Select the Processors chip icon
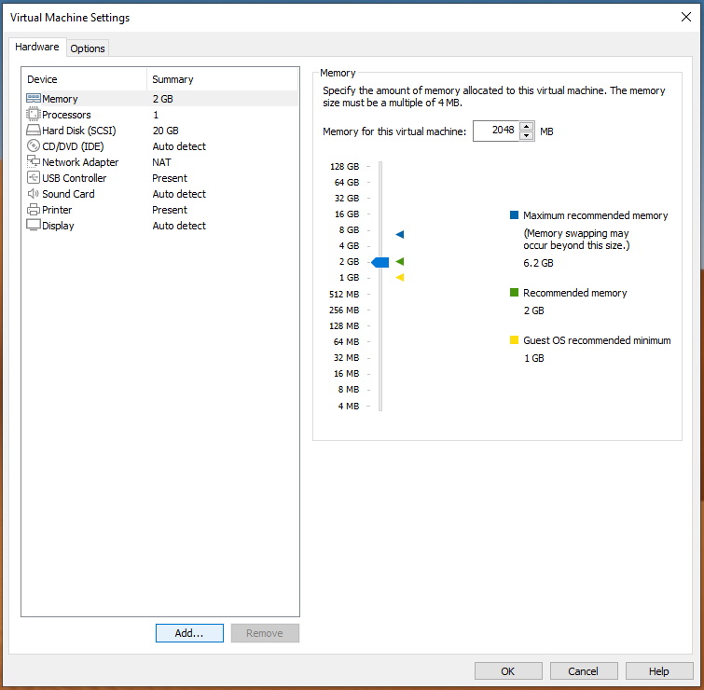The width and height of the screenshot is (704, 690). pos(34,114)
